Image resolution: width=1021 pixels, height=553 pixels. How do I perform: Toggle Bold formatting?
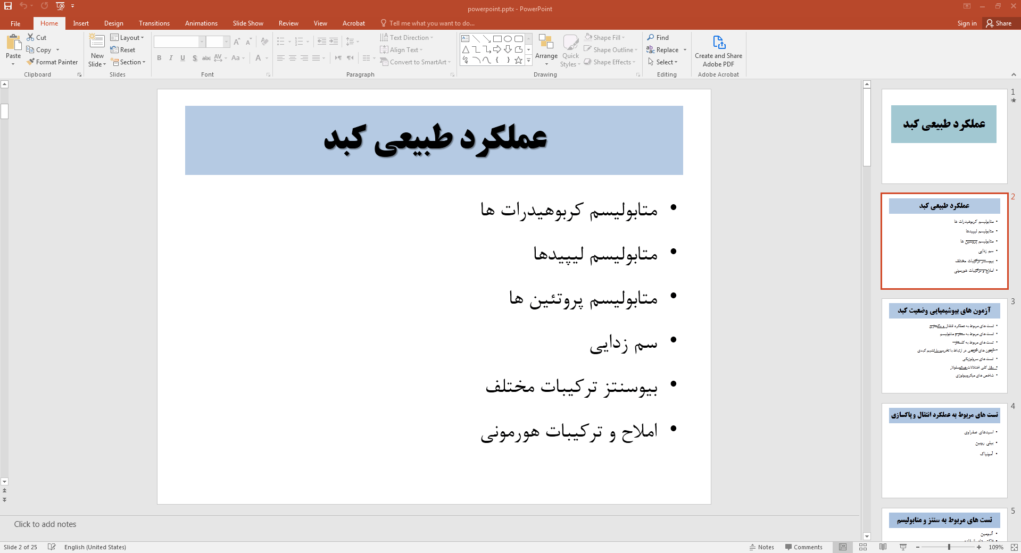coord(159,58)
